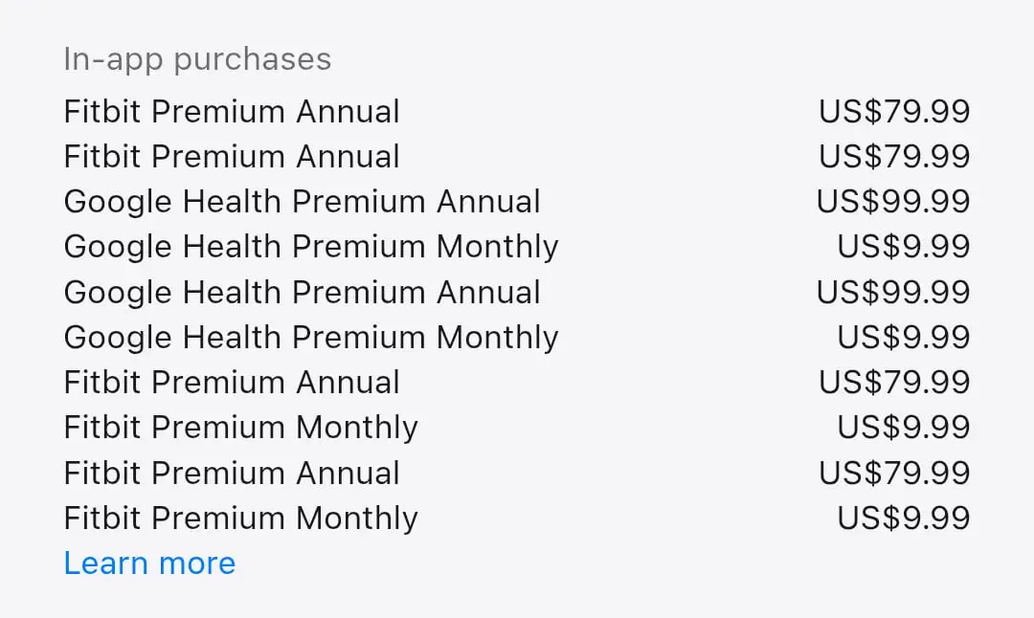Screen dimensions: 1034x618
Task: Select the second Google Health Premium Annual entry
Action: point(302,292)
